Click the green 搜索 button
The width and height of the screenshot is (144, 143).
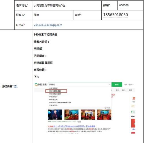117,85
